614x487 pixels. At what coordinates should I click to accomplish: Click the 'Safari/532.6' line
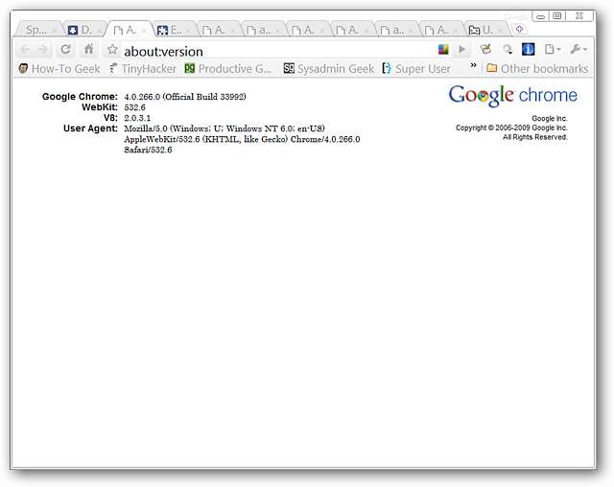pos(148,150)
